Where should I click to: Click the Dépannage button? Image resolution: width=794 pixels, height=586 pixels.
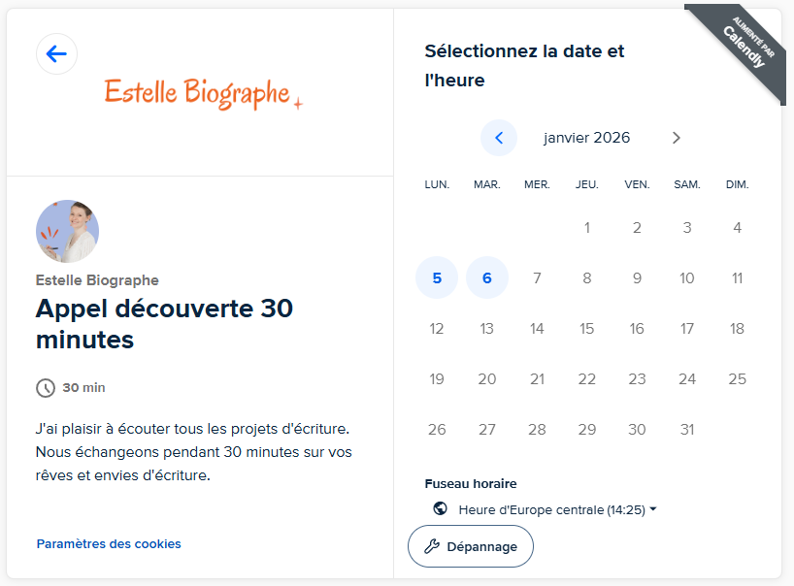click(471, 546)
